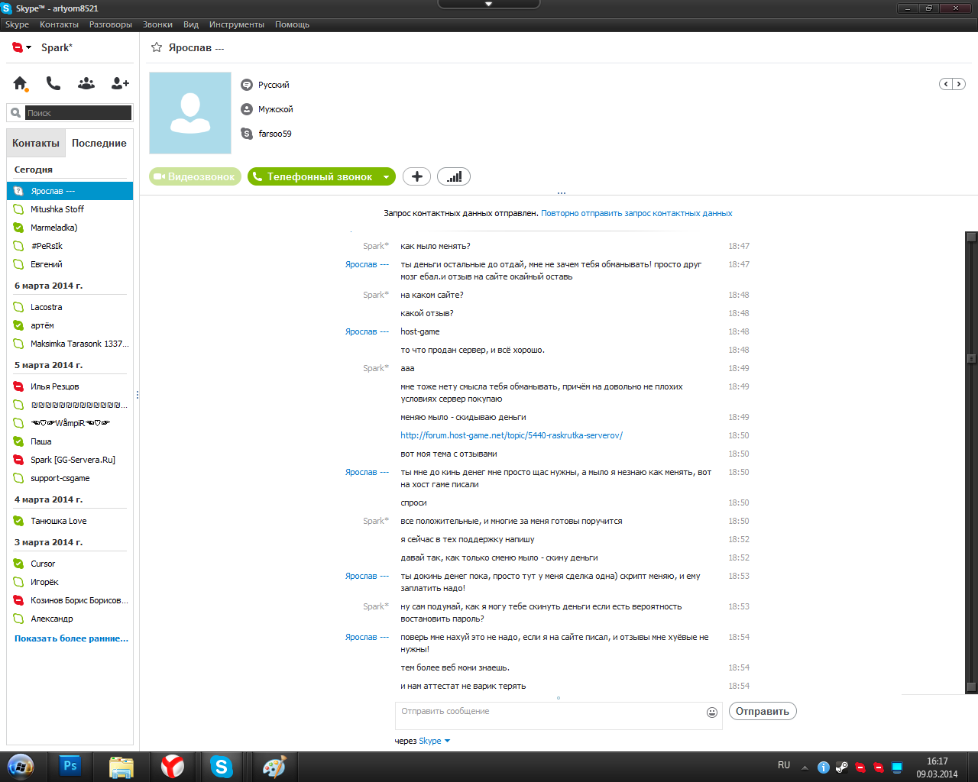Click the Steam tray icon
This screenshot has height=782, width=978.
click(842, 767)
